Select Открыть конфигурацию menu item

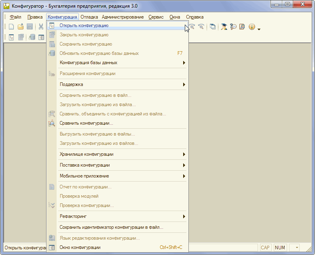118,25
